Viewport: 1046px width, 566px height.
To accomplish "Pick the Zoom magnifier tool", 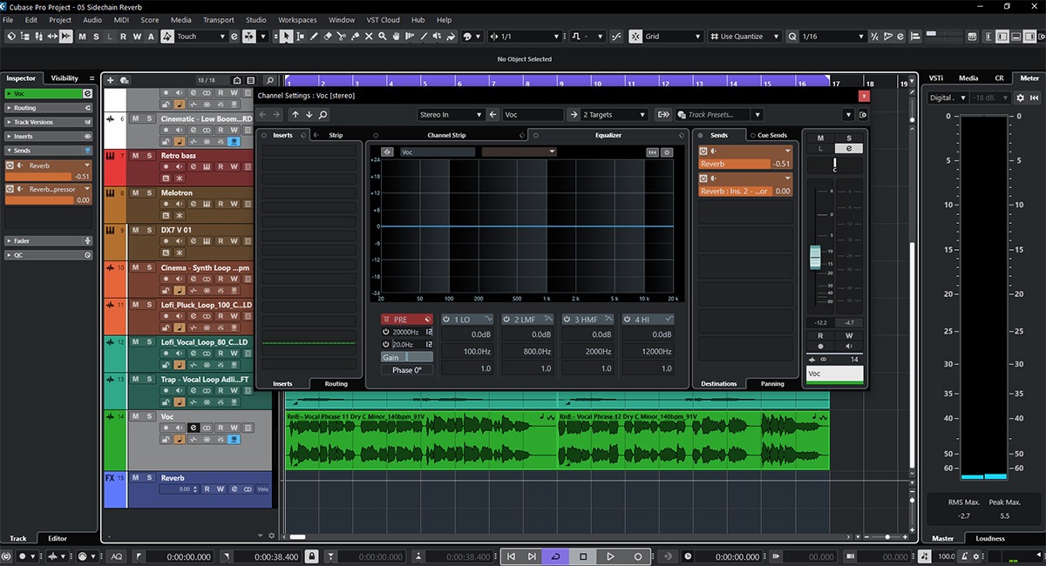I will [383, 37].
